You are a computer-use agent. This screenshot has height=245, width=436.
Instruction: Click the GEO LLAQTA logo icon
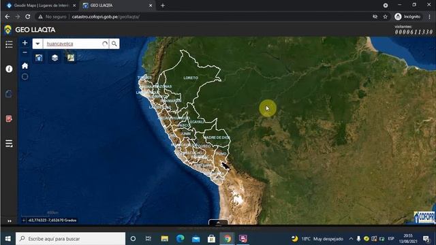point(7,29)
